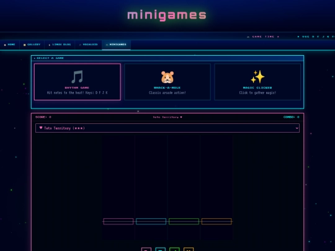The width and height of the screenshot is (335, 251).
Task: Click the orange K key button
Action: (x=189, y=249)
